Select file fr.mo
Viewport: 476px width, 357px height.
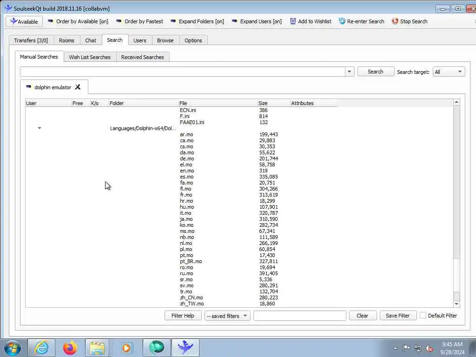pyautogui.click(x=186, y=195)
